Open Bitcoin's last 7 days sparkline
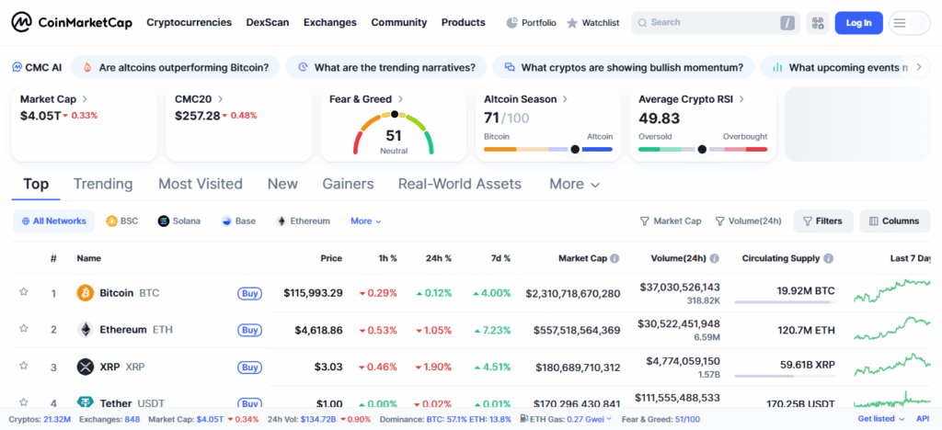 pyautogui.click(x=891, y=290)
